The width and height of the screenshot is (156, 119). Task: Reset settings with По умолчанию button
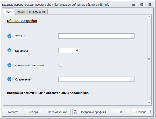click(x=58, y=112)
